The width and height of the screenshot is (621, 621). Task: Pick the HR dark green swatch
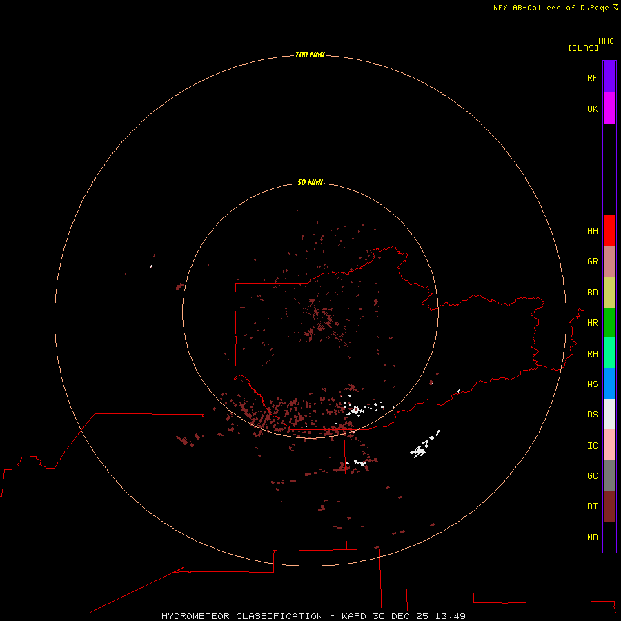pyautogui.click(x=609, y=323)
